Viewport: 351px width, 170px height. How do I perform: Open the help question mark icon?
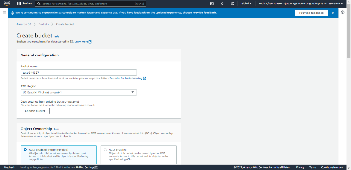[x=232, y=4]
